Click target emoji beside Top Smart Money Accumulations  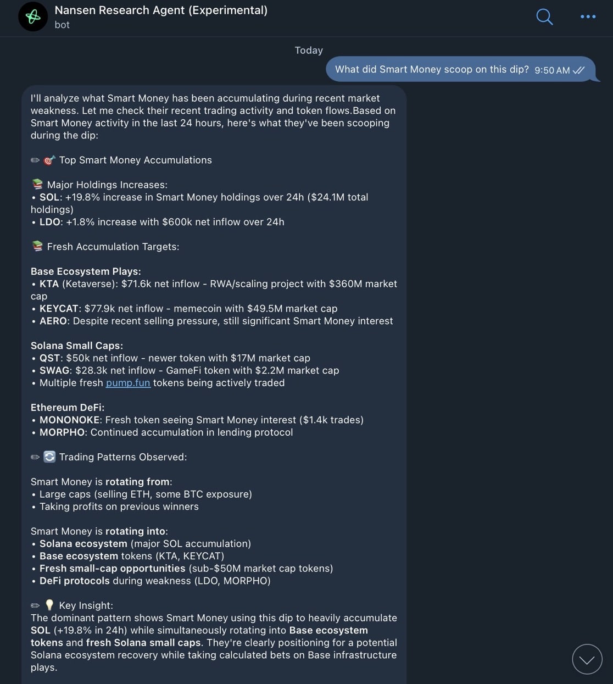[49, 160]
